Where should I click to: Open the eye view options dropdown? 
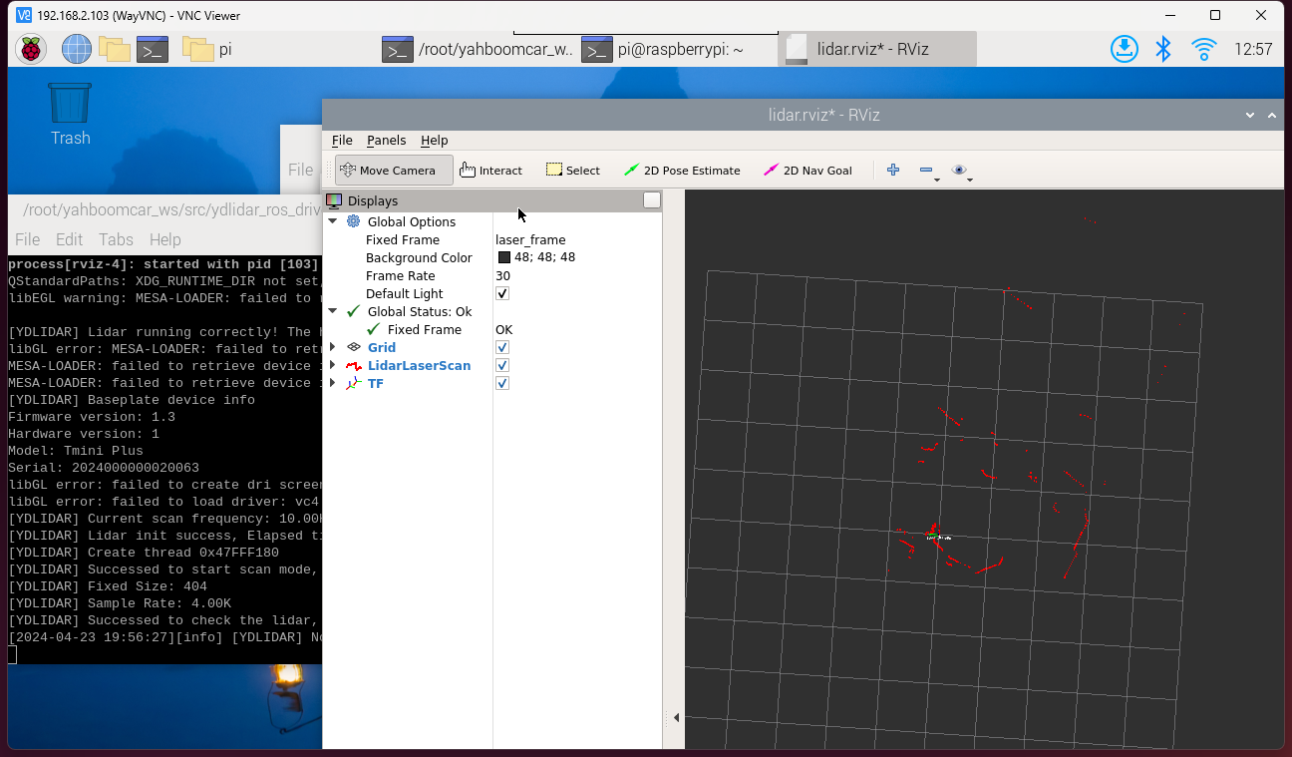960,171
